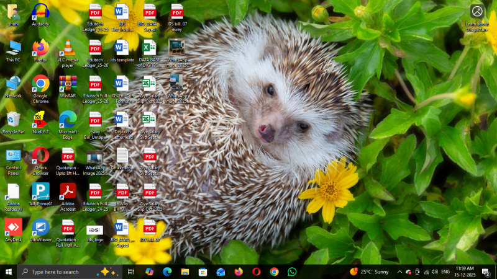The image size is (497, 279).
Task: Select the UltraViewer shortcut
Action: click(40, 228)
